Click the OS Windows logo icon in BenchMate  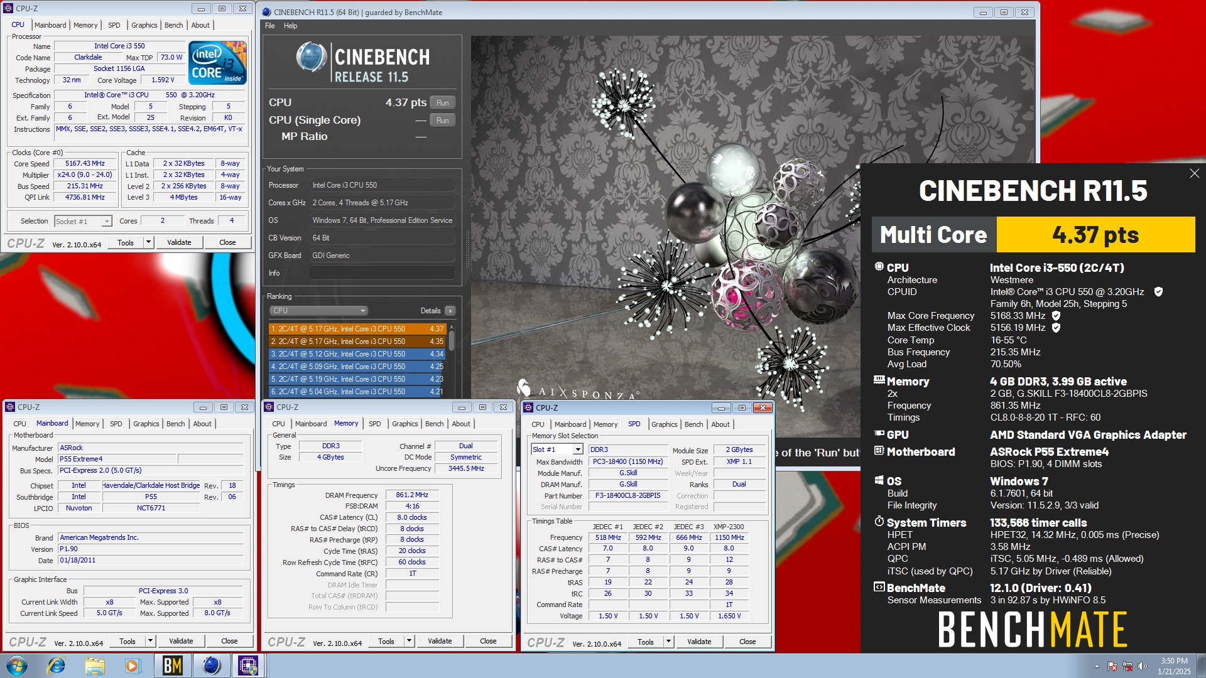pyautogui.click(x=879, y=481)
